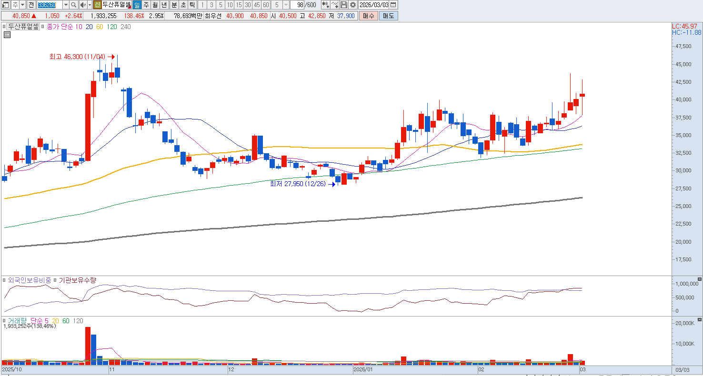Open chart settings gear icon
Image resolution: width=703 pixels, height=376 pixels.
pyautogui.click(x=352, y=5)
